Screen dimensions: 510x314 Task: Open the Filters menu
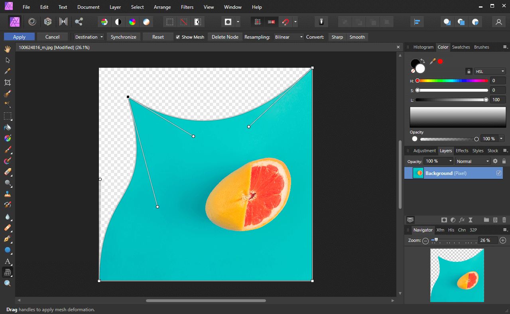[x=187, y=7]
